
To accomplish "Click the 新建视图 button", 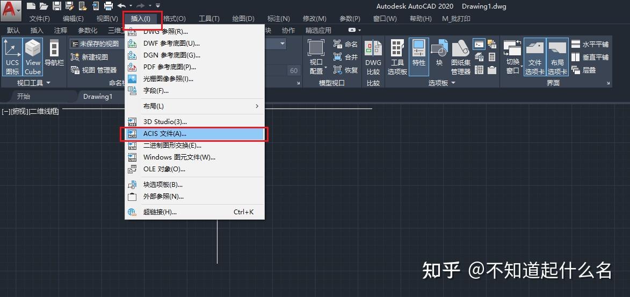I will point(90,57).
